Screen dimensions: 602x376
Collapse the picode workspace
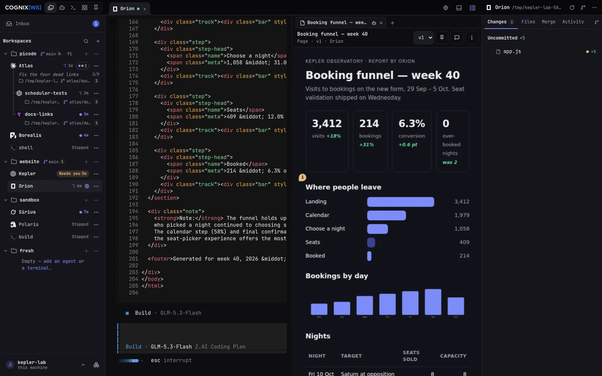[5, 54]
